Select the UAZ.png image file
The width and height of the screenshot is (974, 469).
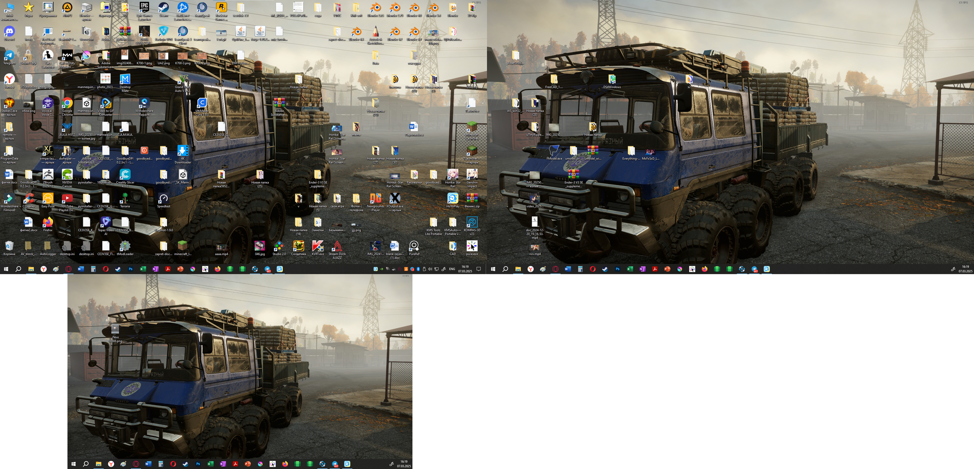pos(164,58)
